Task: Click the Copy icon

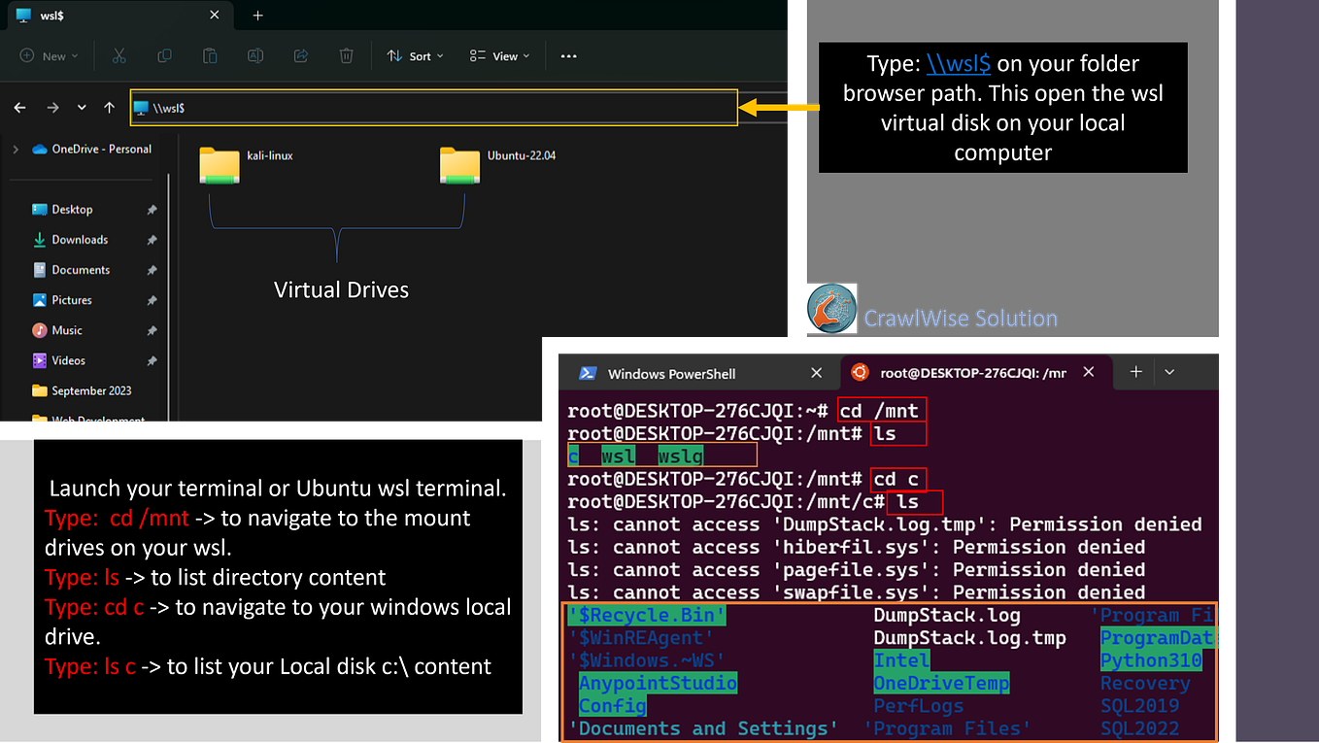Action: click(164, 56)
